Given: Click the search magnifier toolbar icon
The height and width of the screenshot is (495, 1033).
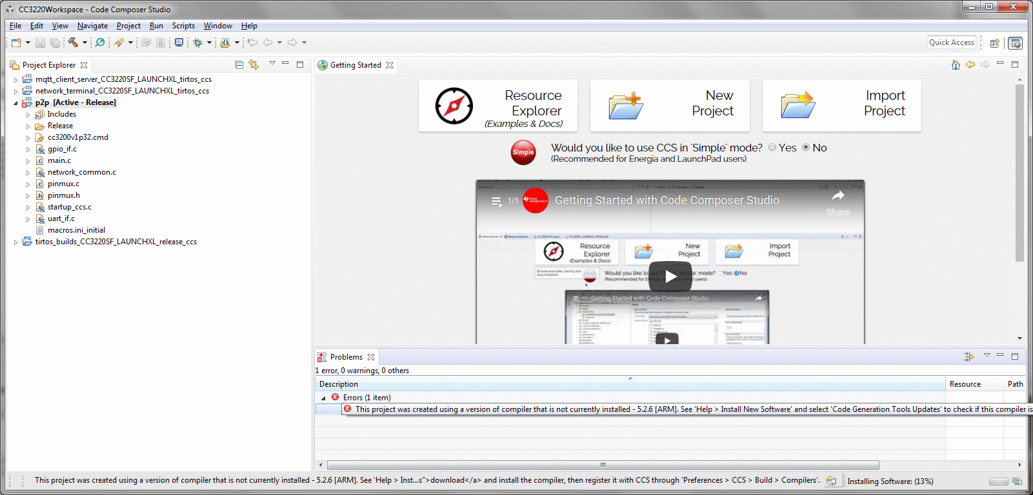Looking at the screenshot, I should (x=99, y=43).
